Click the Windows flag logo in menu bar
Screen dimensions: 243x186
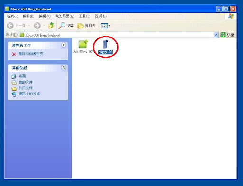click(231, 16)
